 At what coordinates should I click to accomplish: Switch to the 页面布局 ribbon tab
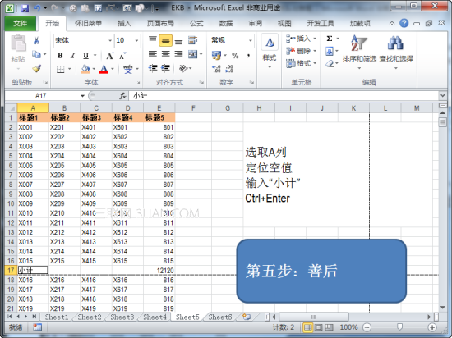point(160,23)
